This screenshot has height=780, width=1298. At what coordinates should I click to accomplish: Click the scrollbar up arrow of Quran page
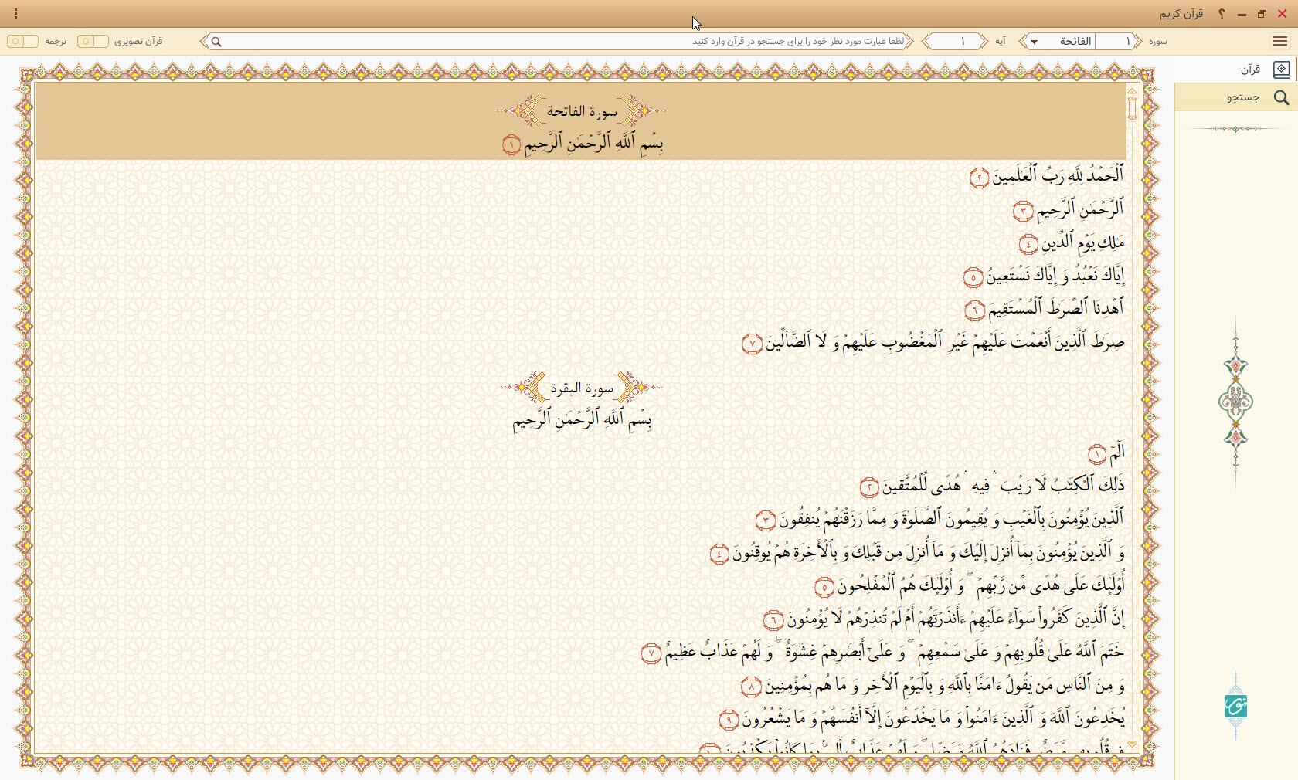(x=1132, y=90)
